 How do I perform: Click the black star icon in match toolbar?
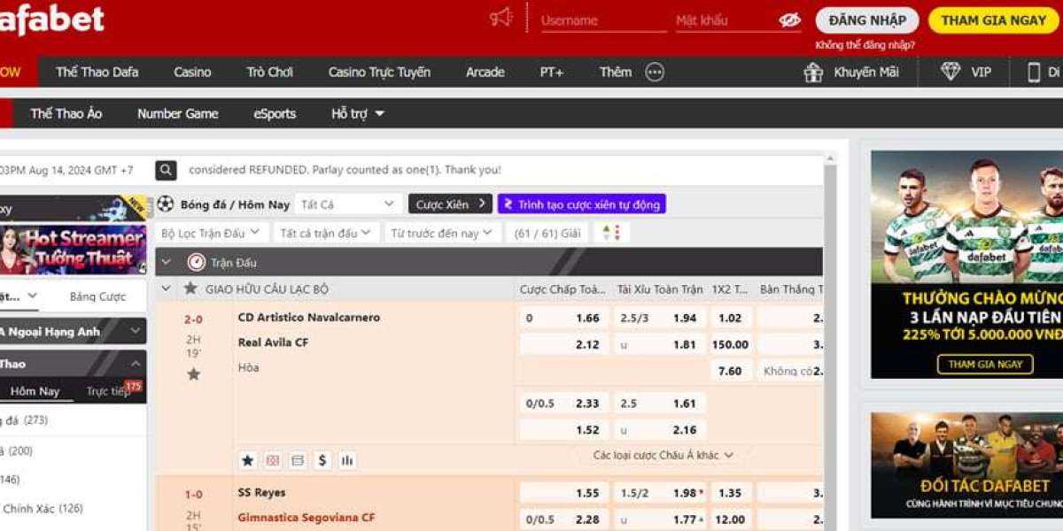point(248,460)
